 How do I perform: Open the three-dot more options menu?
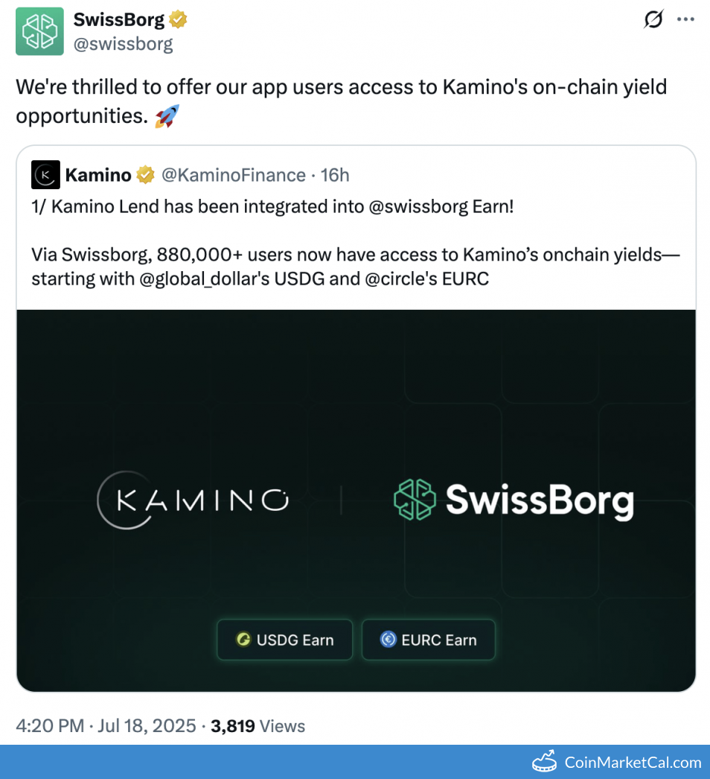click(685, 20)
